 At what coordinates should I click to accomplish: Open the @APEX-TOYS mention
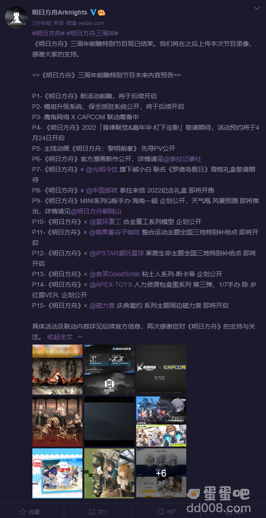point(111,284)
